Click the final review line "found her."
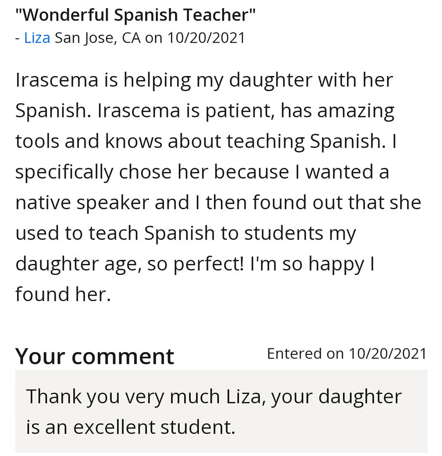 [x=63, y=294]
